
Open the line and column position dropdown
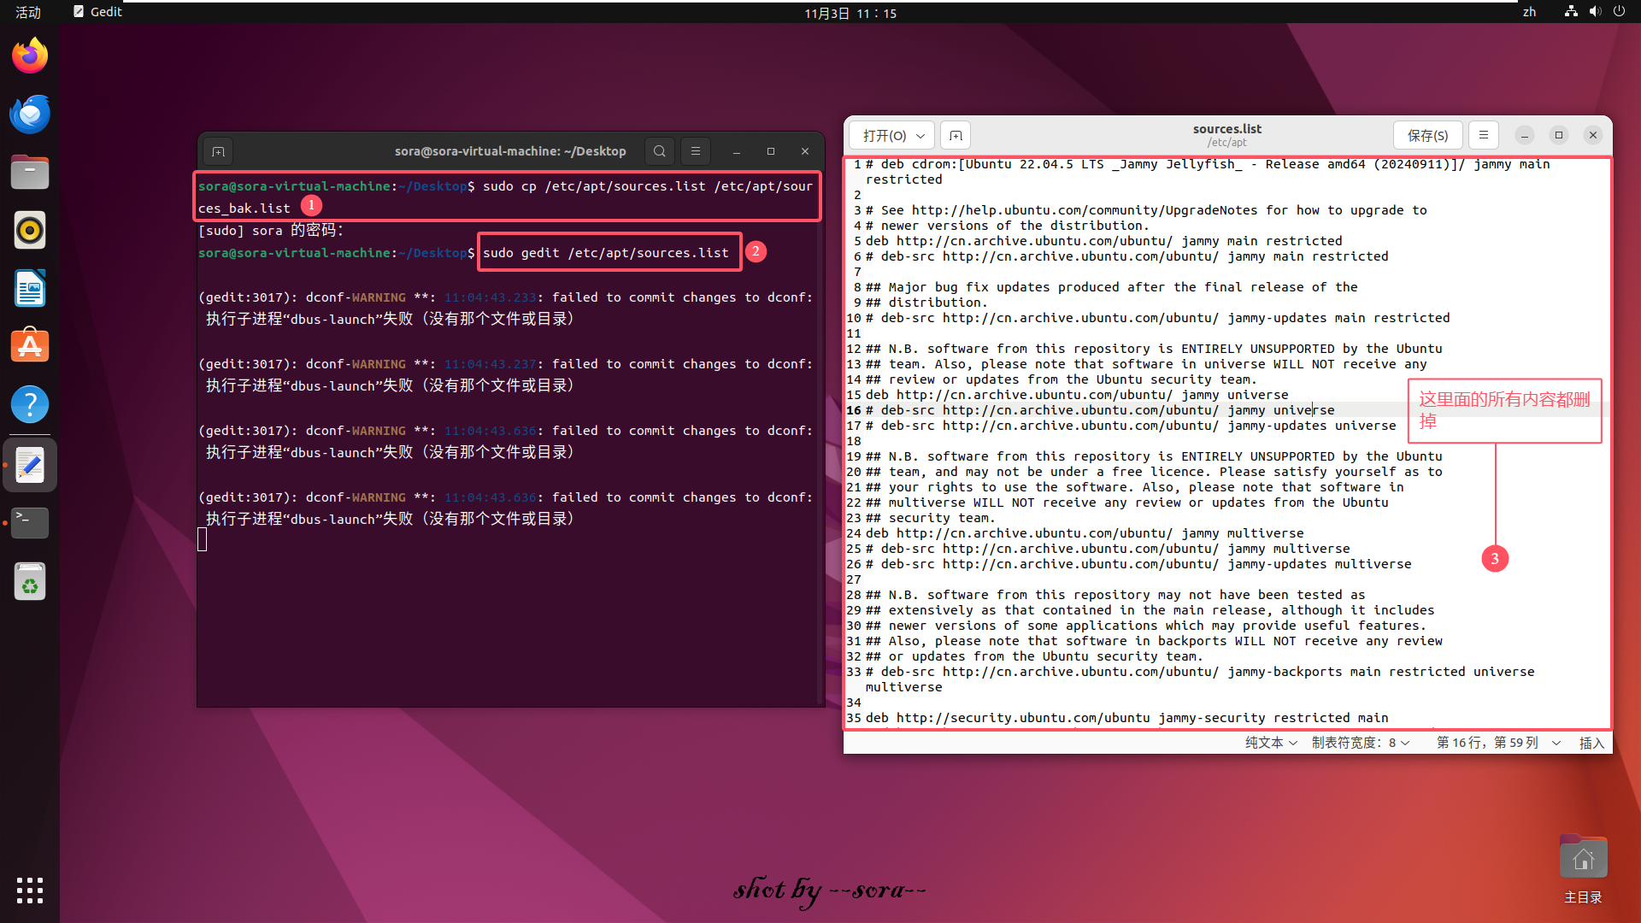click(x=1498, y=743)
